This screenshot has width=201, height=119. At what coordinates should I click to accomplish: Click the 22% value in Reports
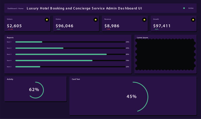pyautogui.click(x=127, y=67)
